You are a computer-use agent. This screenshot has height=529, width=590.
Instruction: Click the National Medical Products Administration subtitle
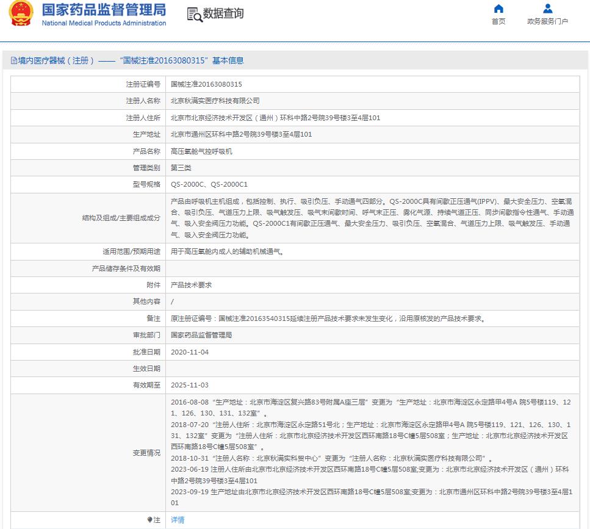pyautogui.click(x=104, y=23)
